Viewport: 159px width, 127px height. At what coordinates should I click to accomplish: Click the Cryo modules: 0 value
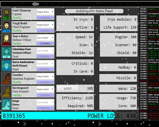coord(122,20)
